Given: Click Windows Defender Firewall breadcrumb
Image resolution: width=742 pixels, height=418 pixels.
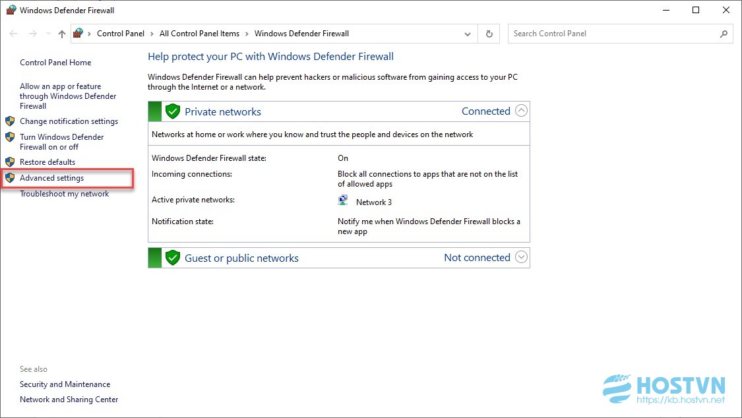Looking at the screenshot, I should tap(301, 34).
